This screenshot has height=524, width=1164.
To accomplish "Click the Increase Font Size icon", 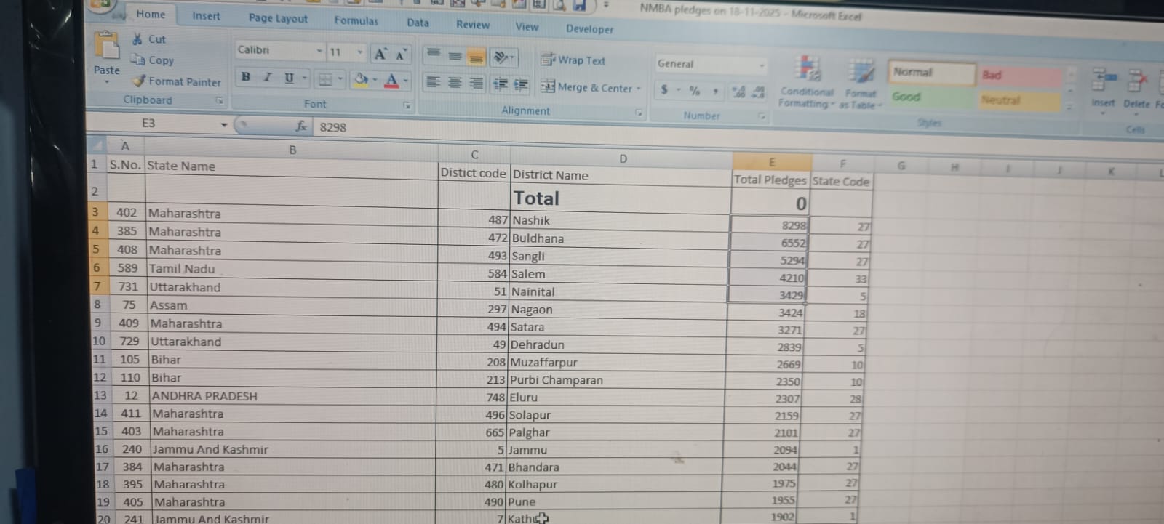I will [x=380, y=54].
